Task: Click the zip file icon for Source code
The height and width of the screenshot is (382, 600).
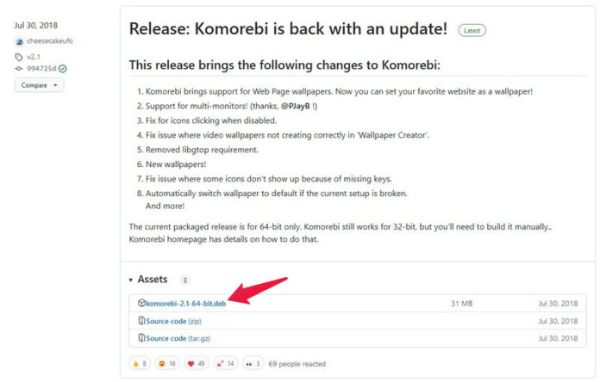Action: click(141, 321)
